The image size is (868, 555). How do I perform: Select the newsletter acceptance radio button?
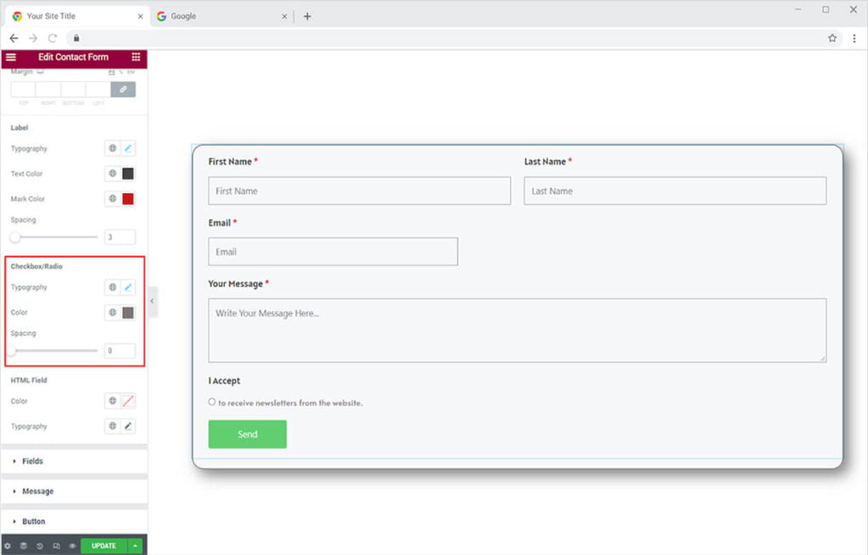point(212,402)
